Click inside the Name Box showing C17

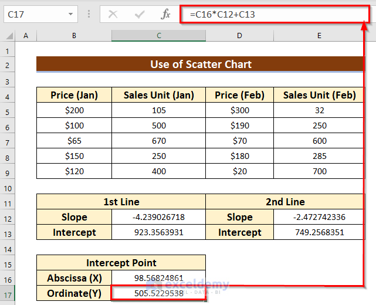pos(32,14)
